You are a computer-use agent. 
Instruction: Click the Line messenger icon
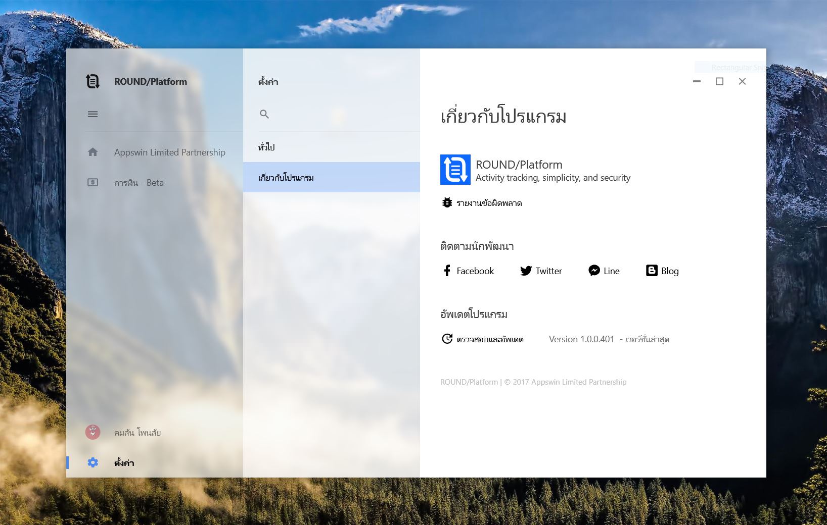(594, 271)
